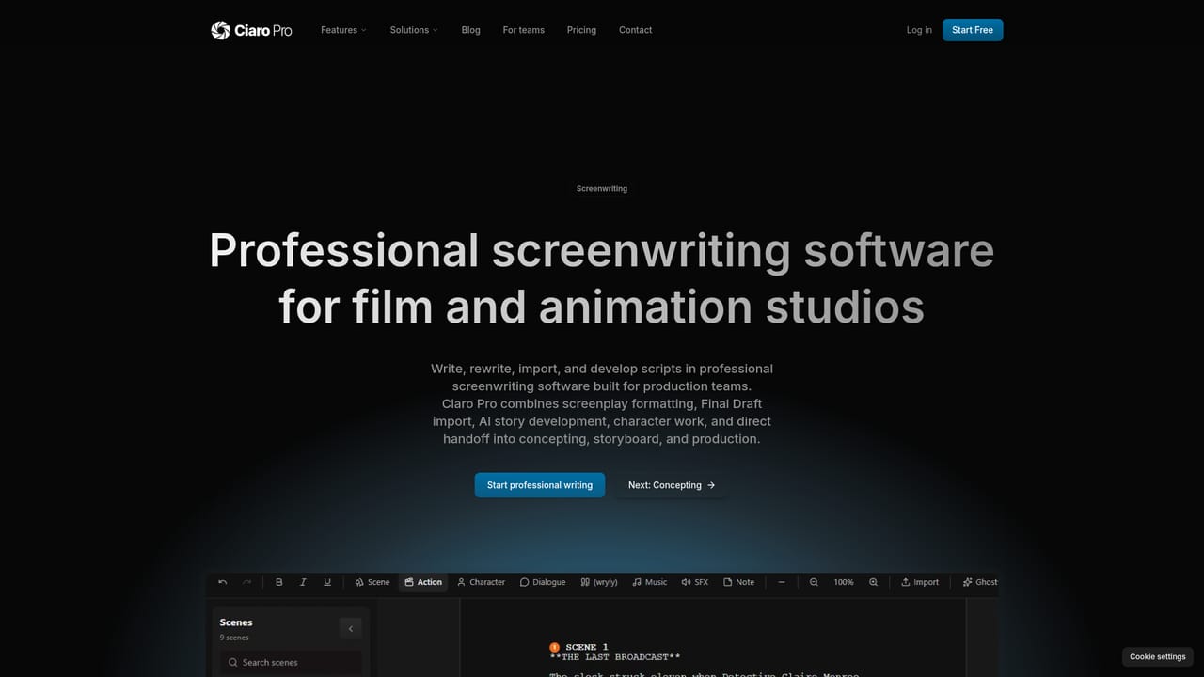The width and height of the screenshot is (1204, 677).
Task: Click the 9 scenes count text
Action: 234,638
